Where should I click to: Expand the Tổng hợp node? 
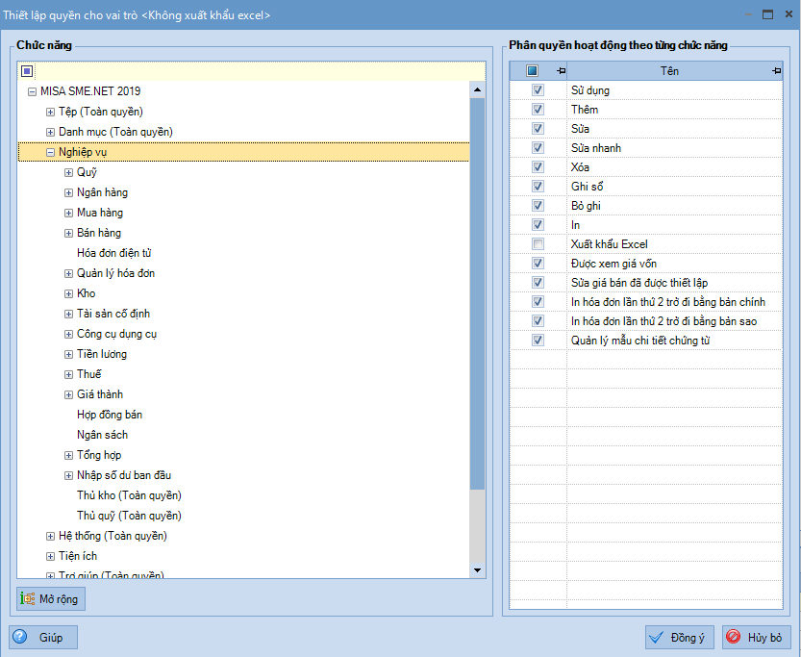tap(68, 455)
